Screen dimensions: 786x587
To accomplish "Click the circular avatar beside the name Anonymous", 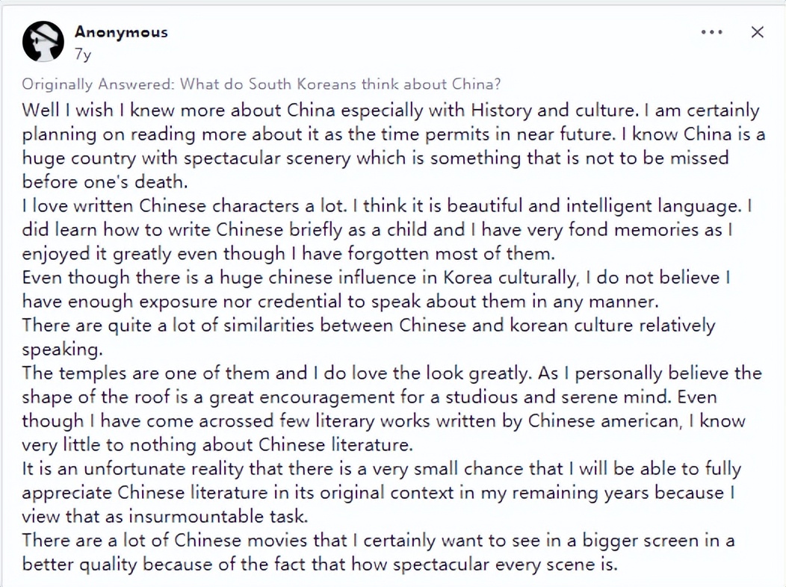I will pos(43,42).
